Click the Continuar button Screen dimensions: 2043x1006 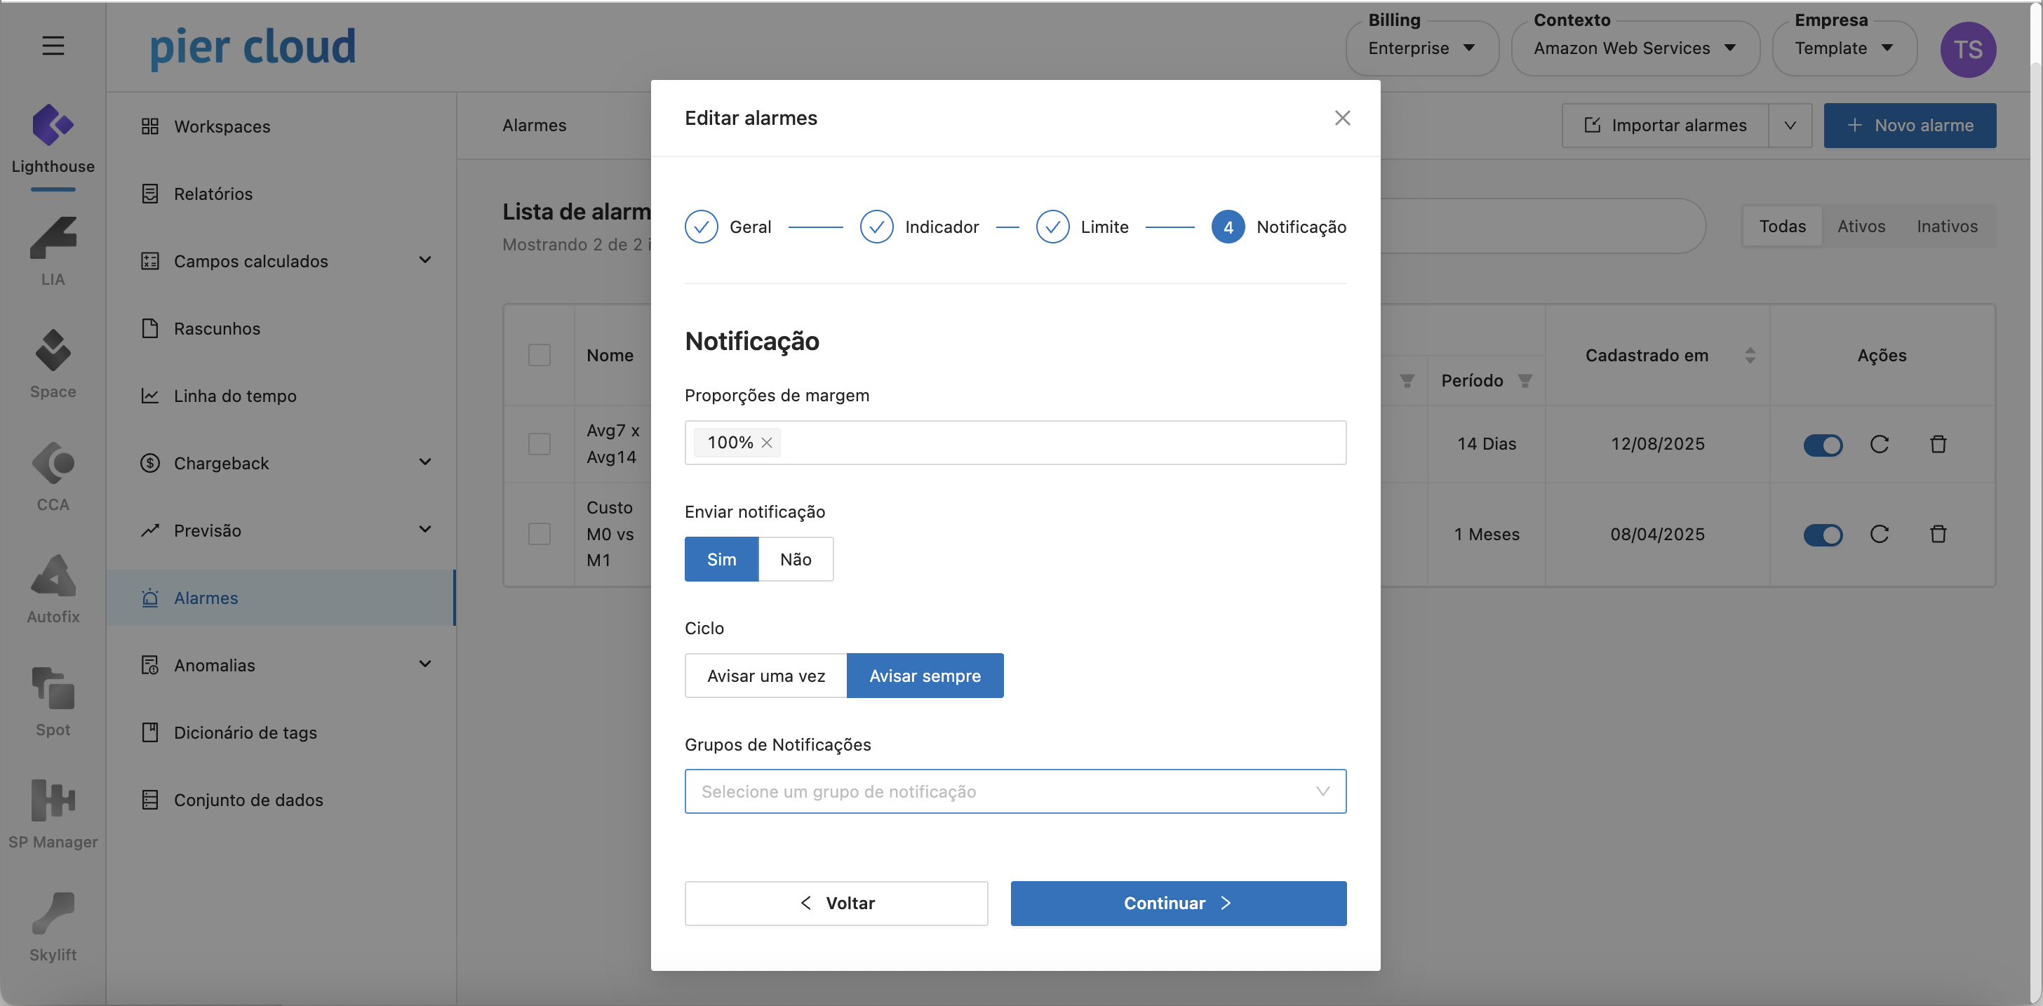pyautogui.click(x=1178, y=903)
